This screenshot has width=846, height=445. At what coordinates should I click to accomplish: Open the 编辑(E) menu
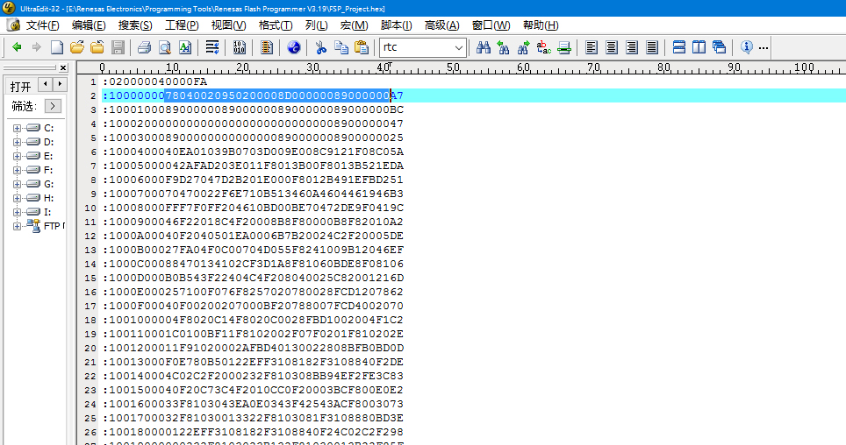(89, 25)
